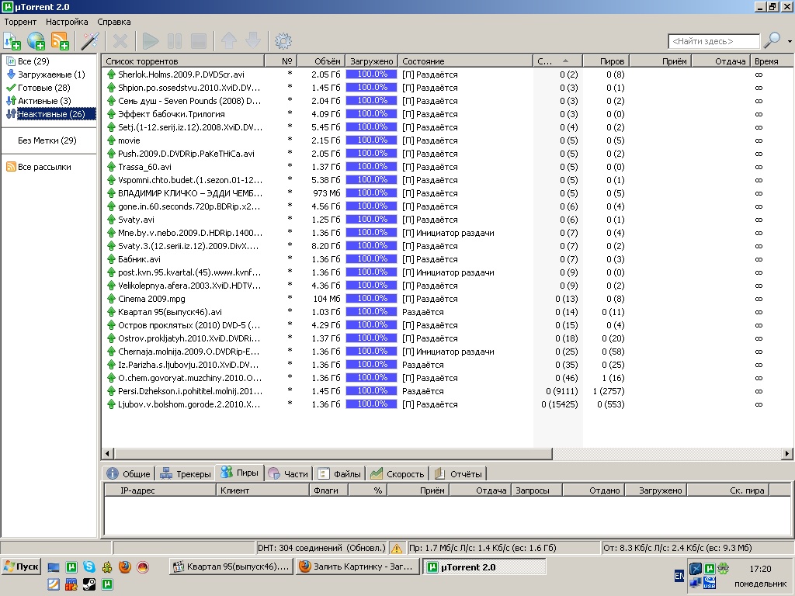Select 'Готовые (28)' category
This screenshot has width=795, height=596.
click(x=43, y=88)
